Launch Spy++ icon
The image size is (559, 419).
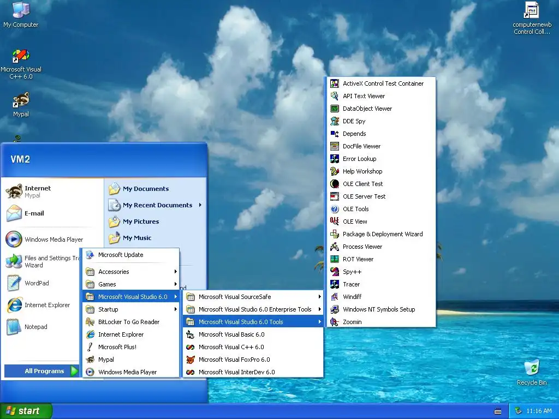click(x=335, y=272)
